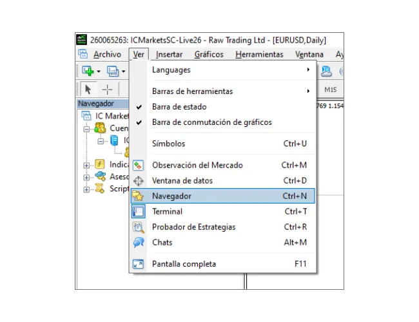The width and height of the screenshot is (419, 322).
Task: Click the chart window icon beside Archivo
Action: coord(83,54)
